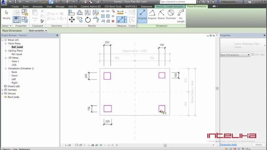The image size is (267, 150).
Task: Click the Align tool in Modify panel
Action: [x=71, y=12]
